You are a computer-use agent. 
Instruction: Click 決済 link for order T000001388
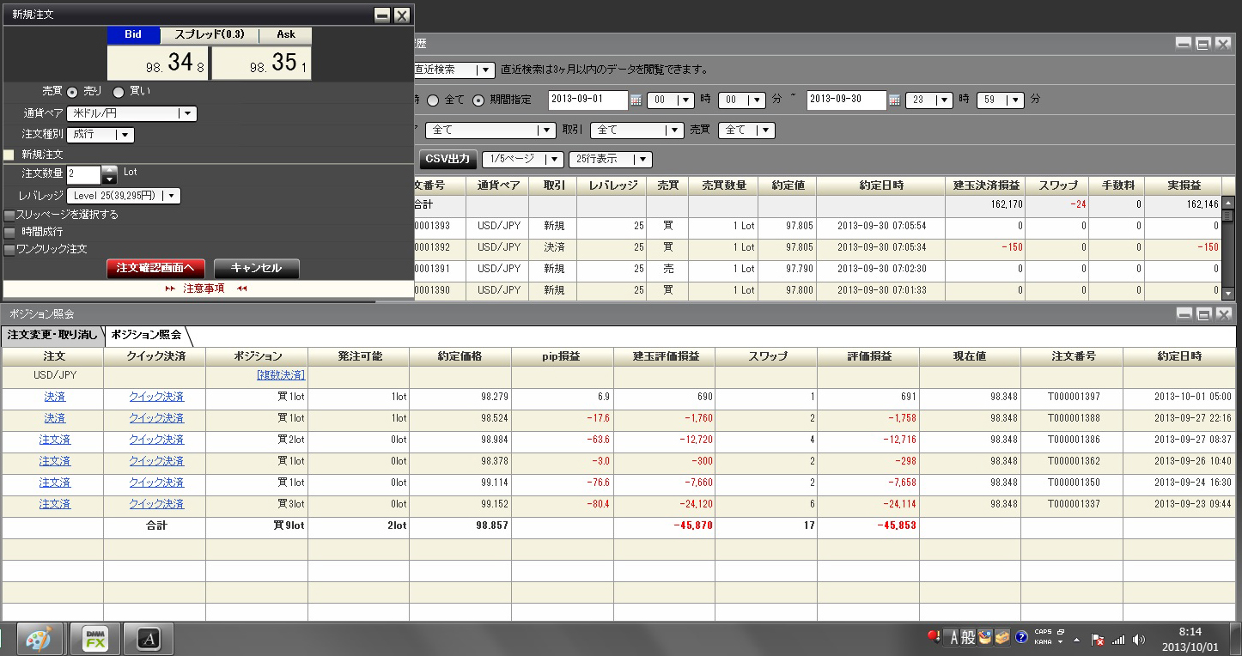coord(55,419)
